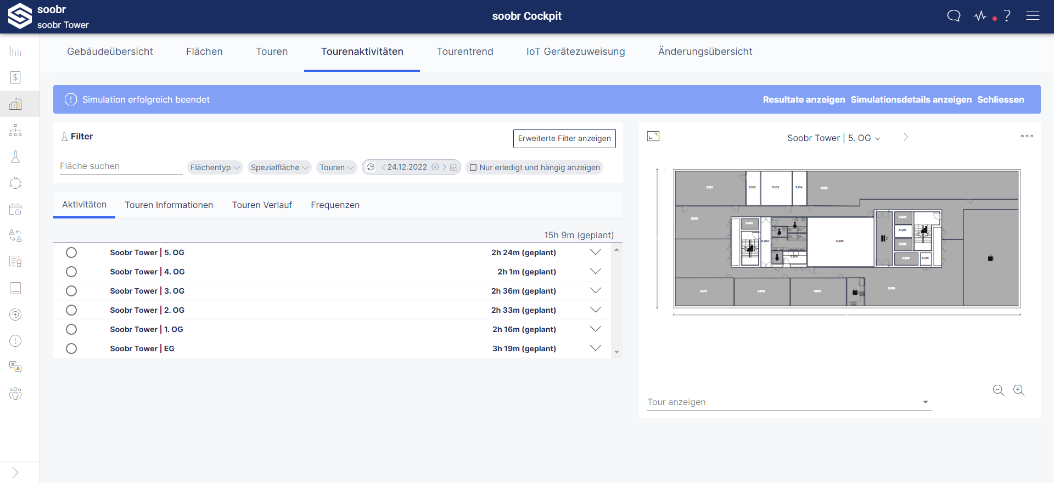The width and height of the screenshot is (1054, 483).
Task: Go to previous date arrow
Action: pyautogui.click(x=384, y=167)
